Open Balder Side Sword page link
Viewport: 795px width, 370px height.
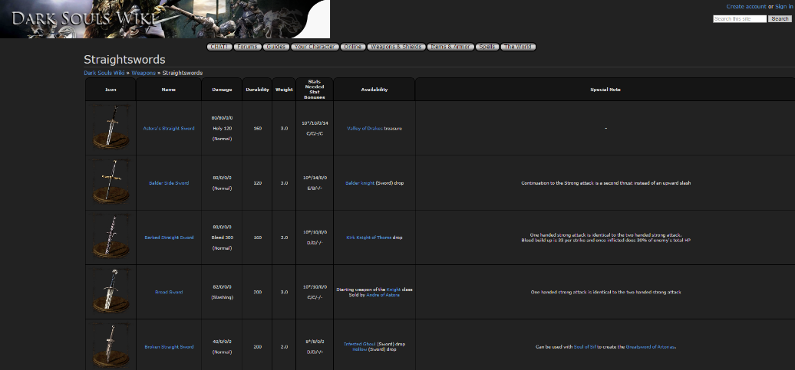[169, 183]
